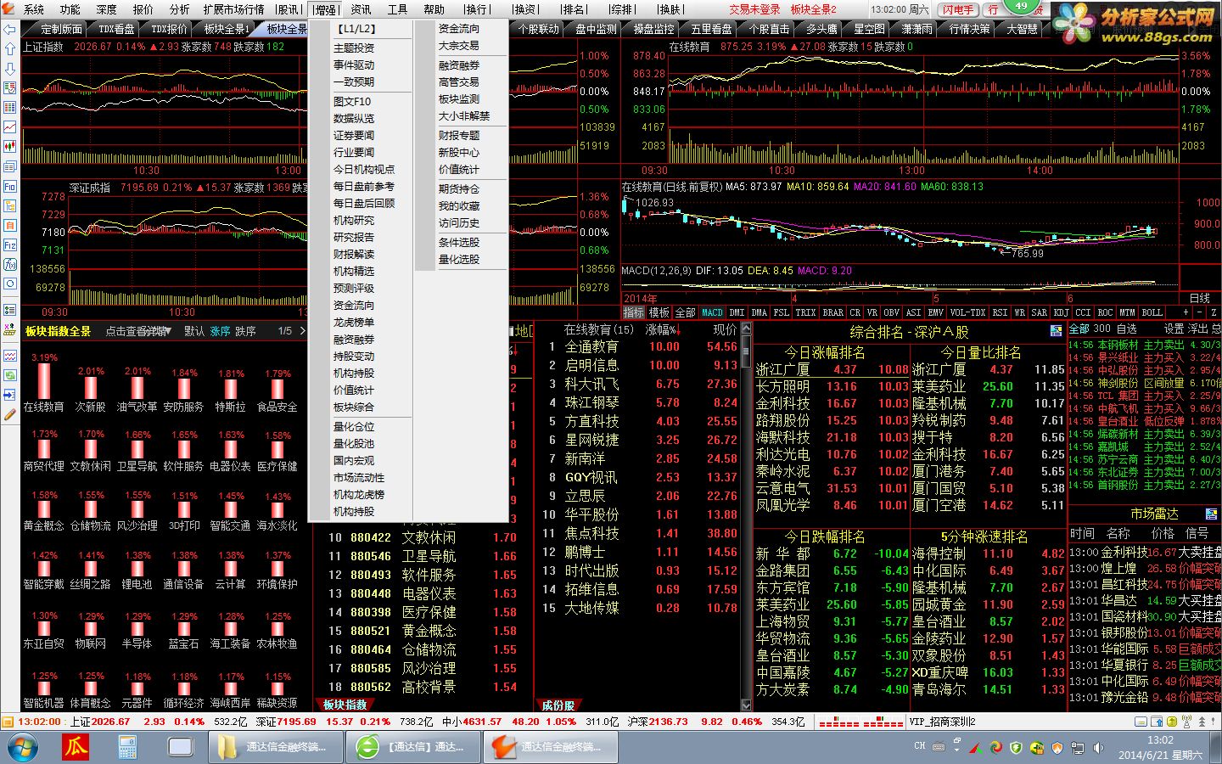Click the 闪电手 button
The height and width of the screenshot is (764, 1222).
click(958, 9)
